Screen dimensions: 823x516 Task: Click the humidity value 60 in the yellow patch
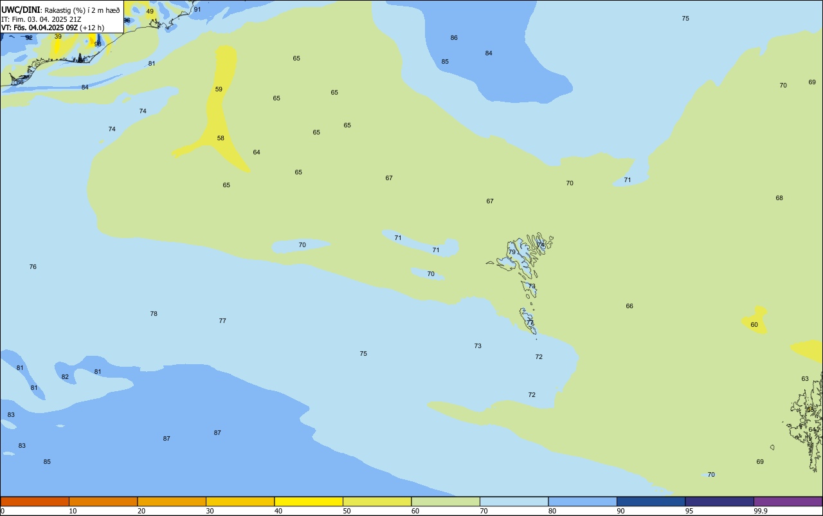coord(754,325)
